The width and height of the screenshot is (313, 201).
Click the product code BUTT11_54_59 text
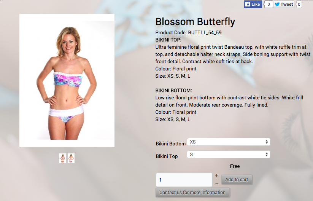tap(205, 33)
